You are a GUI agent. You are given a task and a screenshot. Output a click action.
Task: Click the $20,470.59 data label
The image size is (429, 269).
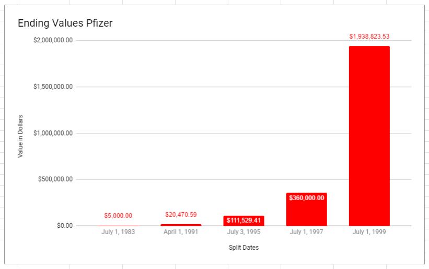coord(181,214)
